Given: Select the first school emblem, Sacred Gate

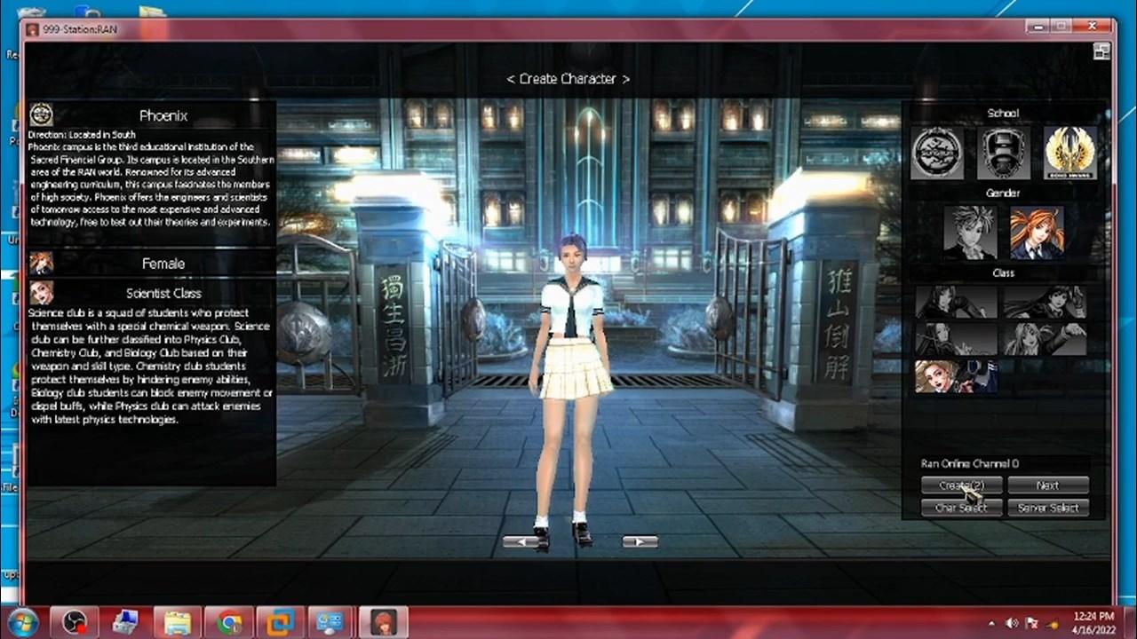Looking at the screenshot, I should 937,153.
